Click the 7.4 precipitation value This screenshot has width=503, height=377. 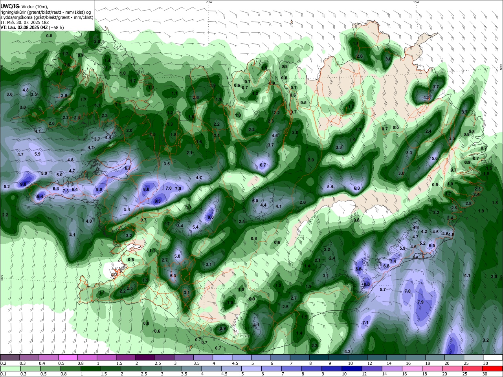[x=393, y=261]
